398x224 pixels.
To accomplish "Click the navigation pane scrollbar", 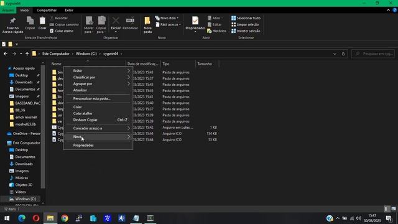I will [43, 126].
